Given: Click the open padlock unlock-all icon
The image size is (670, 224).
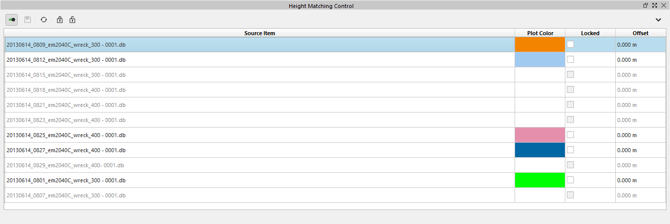Looking at the screenshot, I should 72,20.
